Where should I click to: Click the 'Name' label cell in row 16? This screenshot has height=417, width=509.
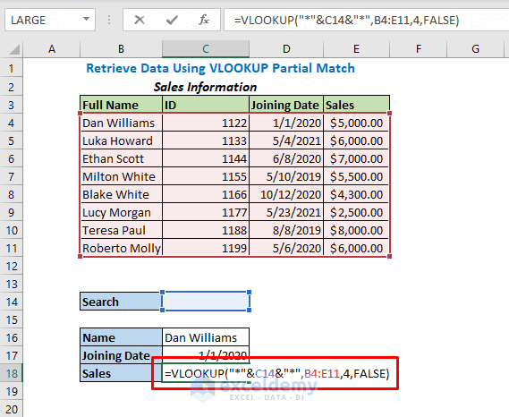click(x=121, y=337)
